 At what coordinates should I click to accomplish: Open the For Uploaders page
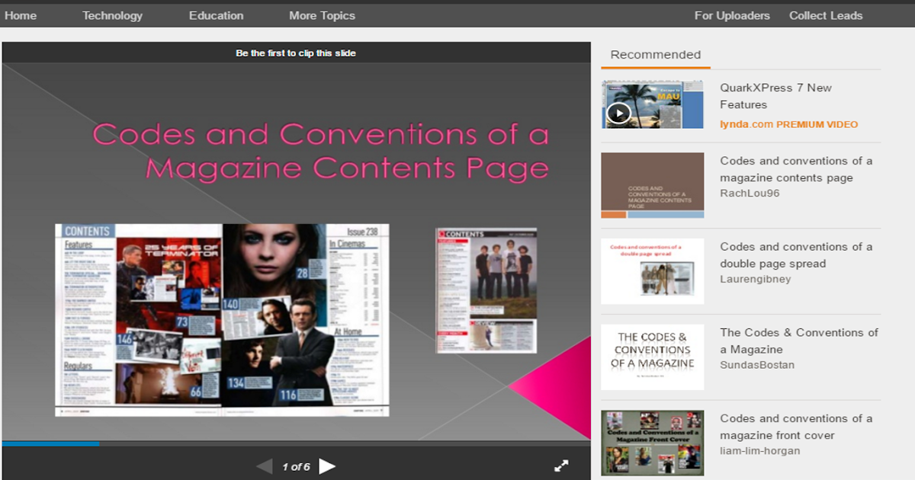(732, 14)
